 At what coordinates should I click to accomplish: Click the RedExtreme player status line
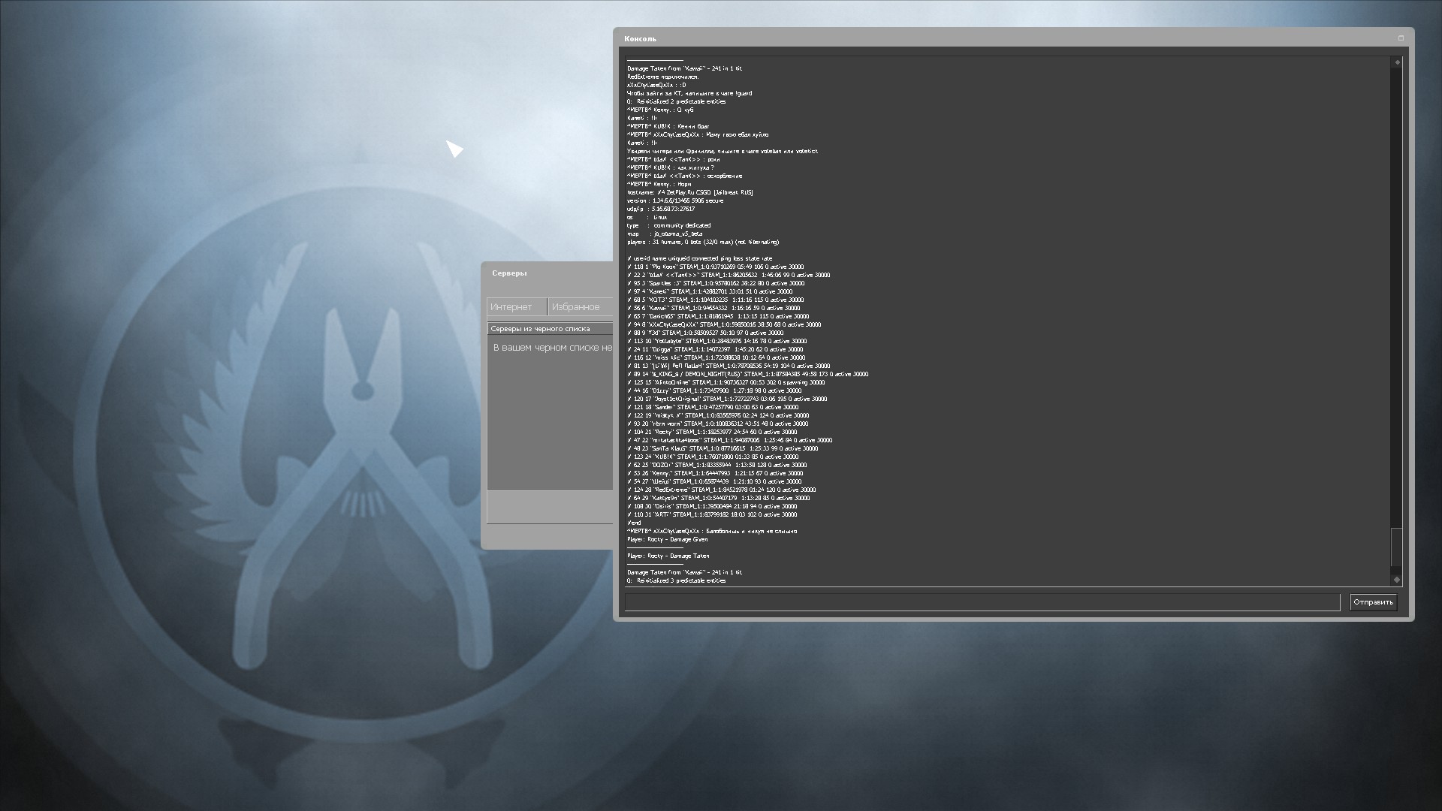721,490
